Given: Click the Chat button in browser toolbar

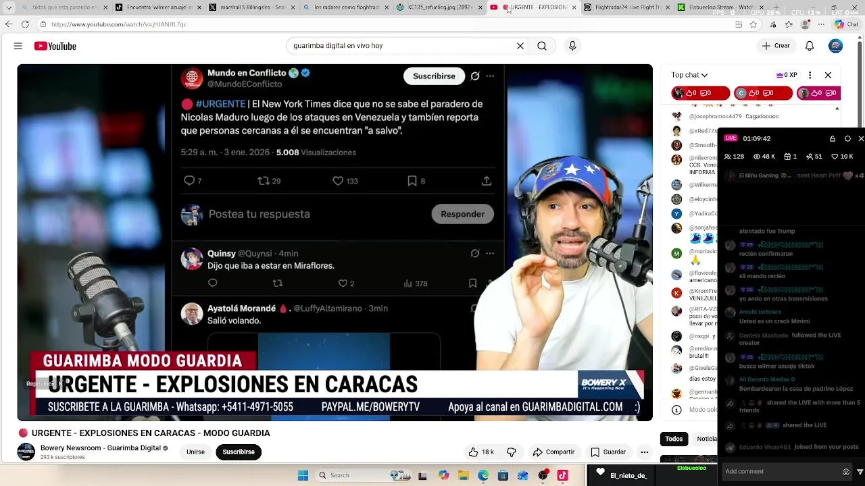Looking at the screenshot, I should pyautogui.click(x=846, y=24).
